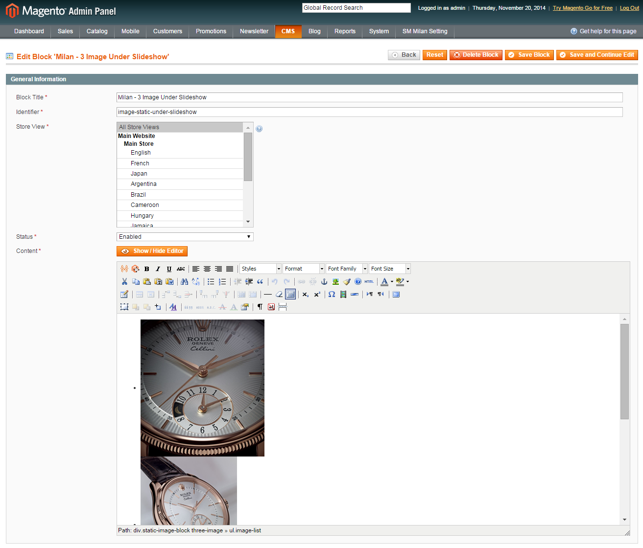Apply blockquote formatting

tap(260, 281)
